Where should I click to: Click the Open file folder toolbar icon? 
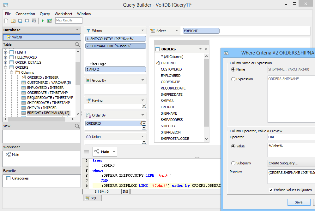click(x=13, y=20)
